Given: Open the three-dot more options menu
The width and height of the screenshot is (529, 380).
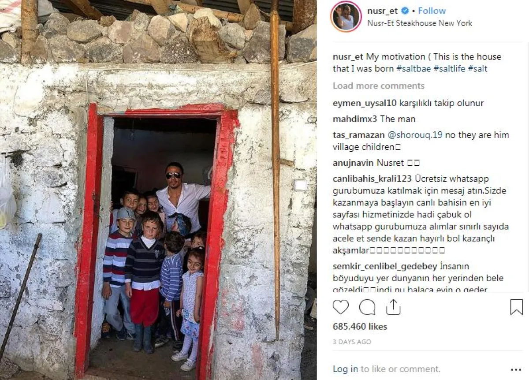Looking at the screenshot, I should point(516,370).
